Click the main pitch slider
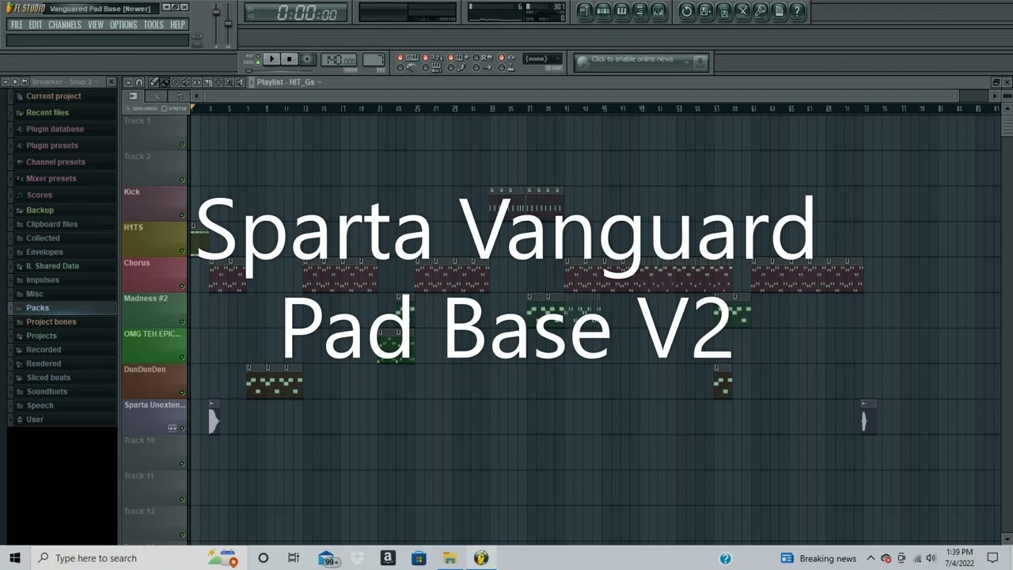Screen dimensions: 1013x570 tap(228, 25)
